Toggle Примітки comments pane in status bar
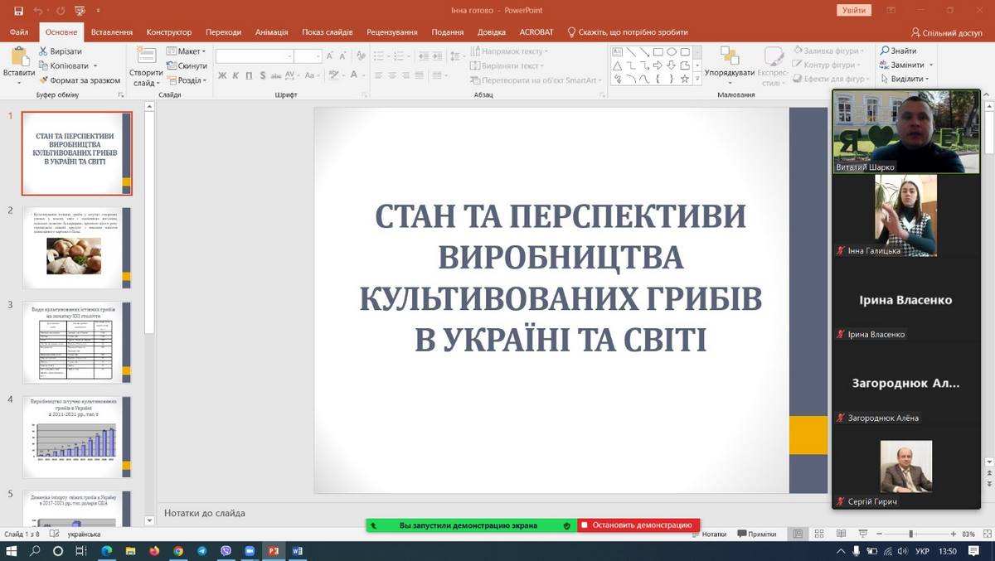Image resolution: width=995 pixels, height=561 pixels. [756, 534]
